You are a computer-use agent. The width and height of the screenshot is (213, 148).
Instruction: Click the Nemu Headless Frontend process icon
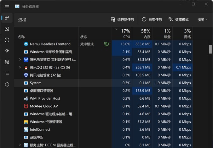pos(26,44)
